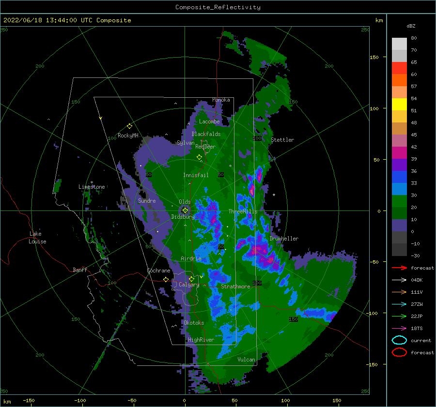This screenshot has height=407, width=436.
Task: Click the Banff label
Action: click(80, 270)
